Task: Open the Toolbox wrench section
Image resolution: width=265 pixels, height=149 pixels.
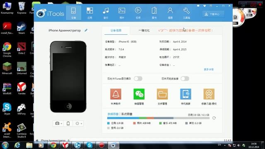Action: pos(186,13)
